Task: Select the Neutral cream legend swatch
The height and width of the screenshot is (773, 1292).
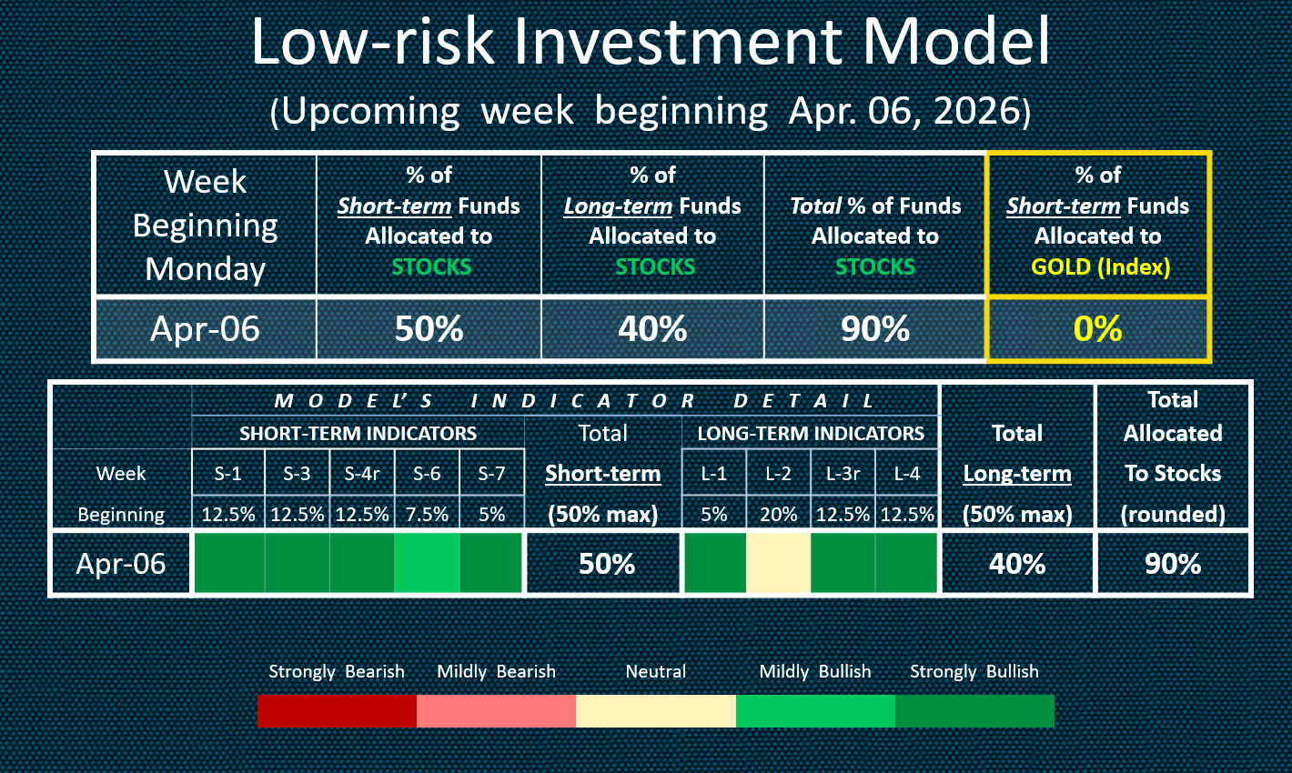Action: pos(656,711)
